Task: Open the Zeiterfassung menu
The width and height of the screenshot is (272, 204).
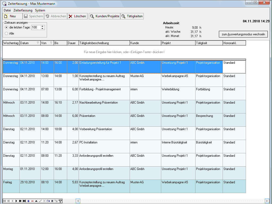Action: 23,10
